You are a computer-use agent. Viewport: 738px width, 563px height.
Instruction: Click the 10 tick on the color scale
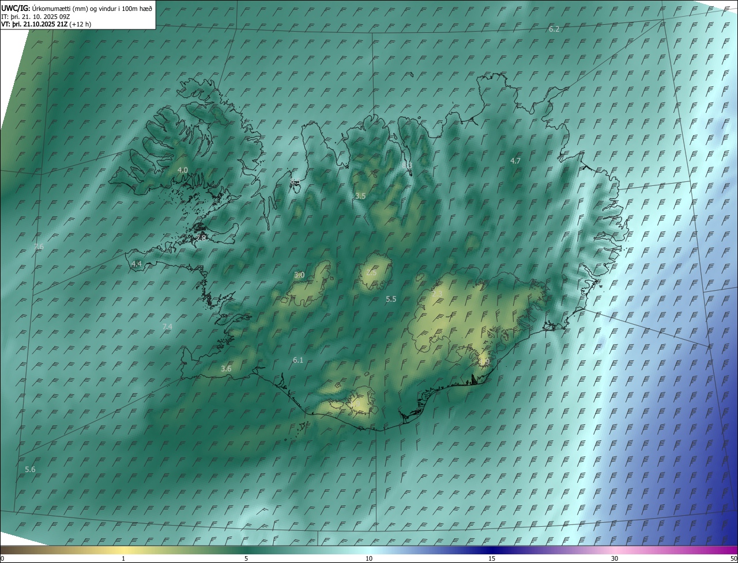coord(369,559)
